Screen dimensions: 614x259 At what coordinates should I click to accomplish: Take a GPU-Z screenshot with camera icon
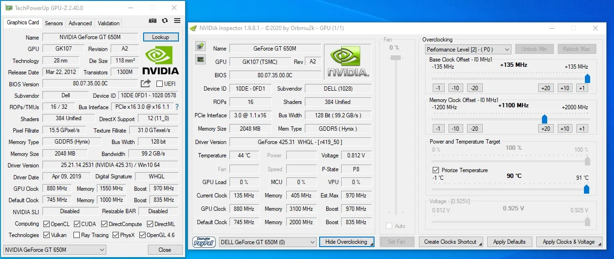(x=153, y=21)
